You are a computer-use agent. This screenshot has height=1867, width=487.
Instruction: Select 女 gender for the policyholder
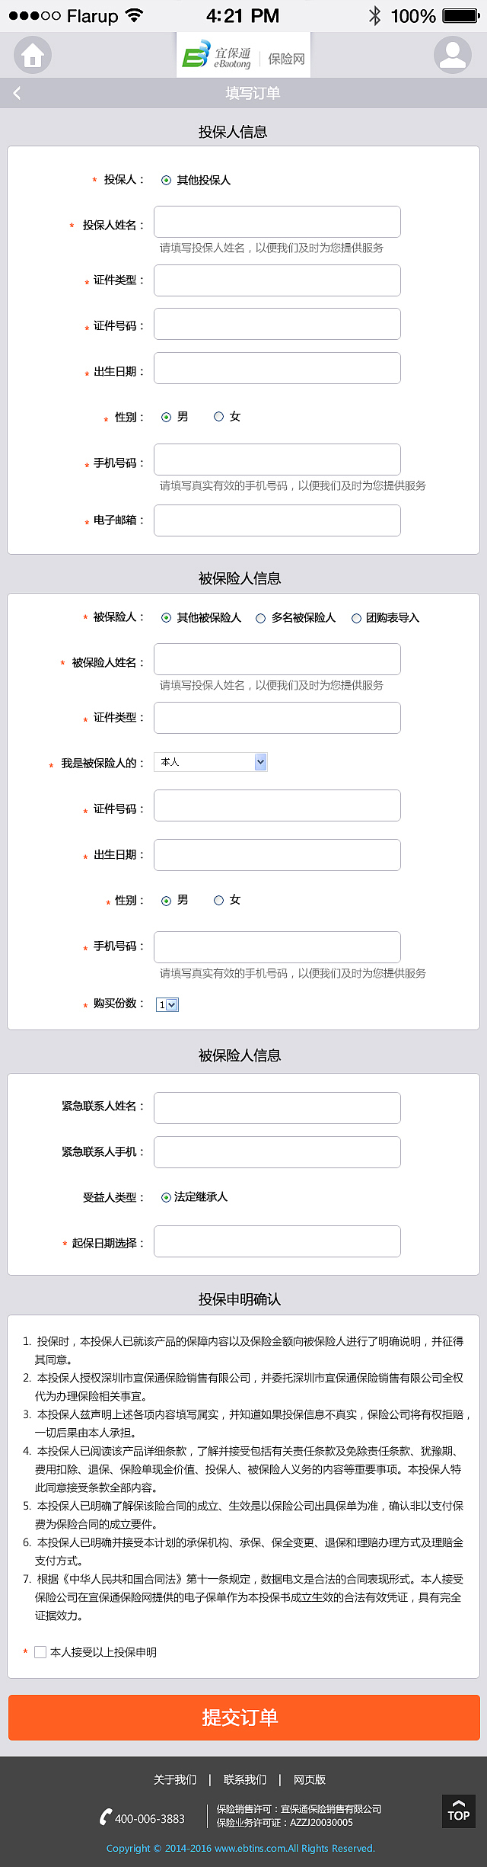pos(219,417)
